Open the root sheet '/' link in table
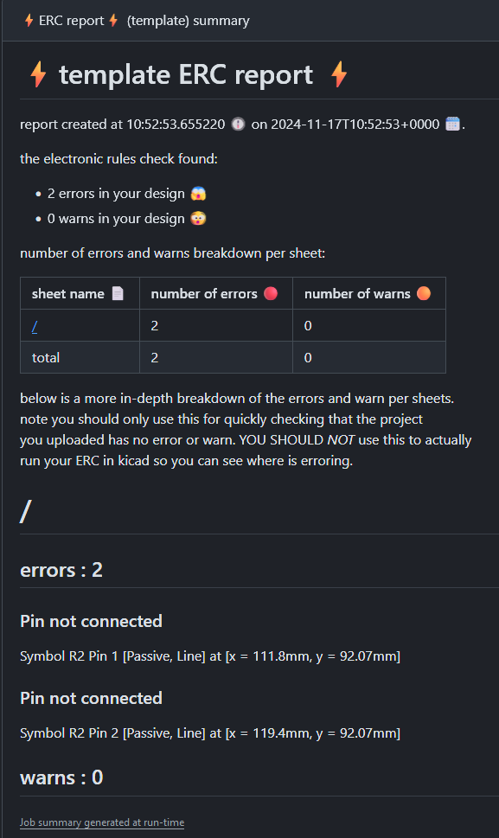The height and width of the screenshot is (838, 499). point(35,325)
